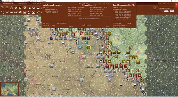Screen dimensions: 178x97
Task: Open the gear preferences icon in toolbar
Action: (25, 8)
